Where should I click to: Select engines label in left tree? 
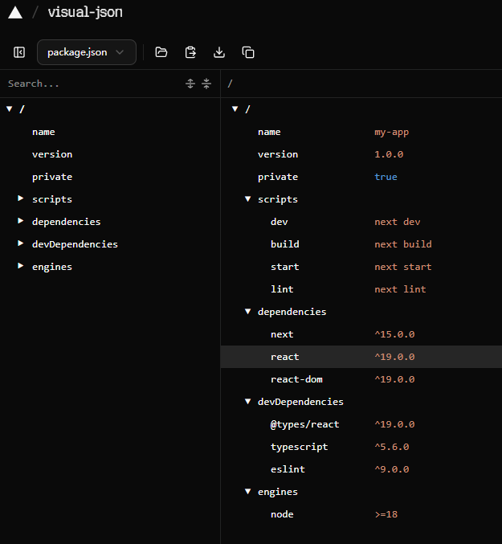tap(52, 267)
